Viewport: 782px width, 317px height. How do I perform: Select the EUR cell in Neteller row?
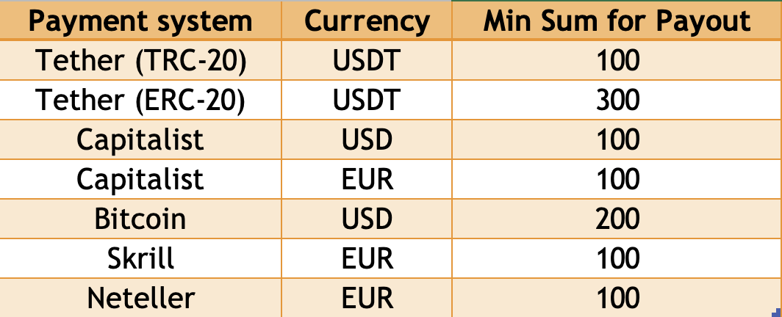point(367,298)
